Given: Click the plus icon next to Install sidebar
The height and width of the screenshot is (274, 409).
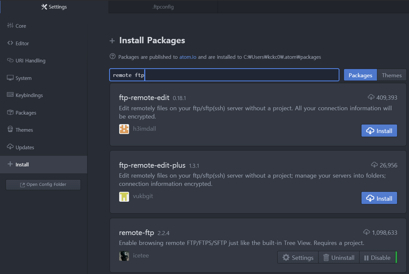Looking at the screenshot, I should (10, 164).
